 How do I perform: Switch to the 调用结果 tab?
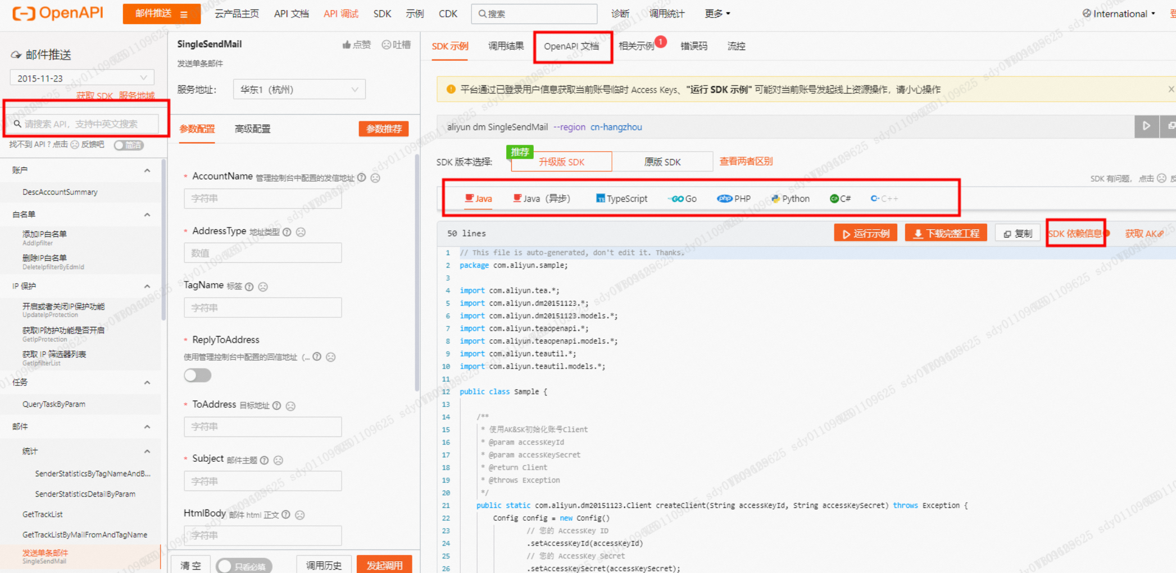pos(506,46)
